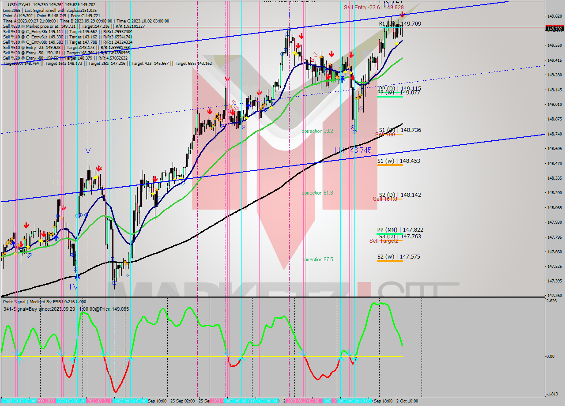Image resolution: width=565 pixels, height=406 pixels.
Task: Click the current price tag 149.702 on the axis
Action: tap(555, 29)
